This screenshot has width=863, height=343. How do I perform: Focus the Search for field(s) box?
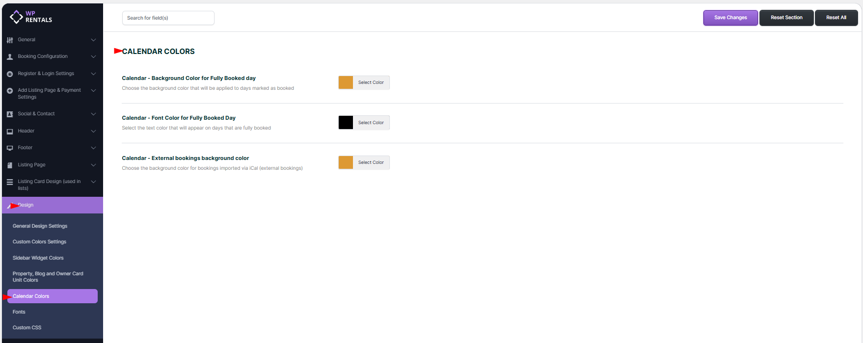[168, 18]
